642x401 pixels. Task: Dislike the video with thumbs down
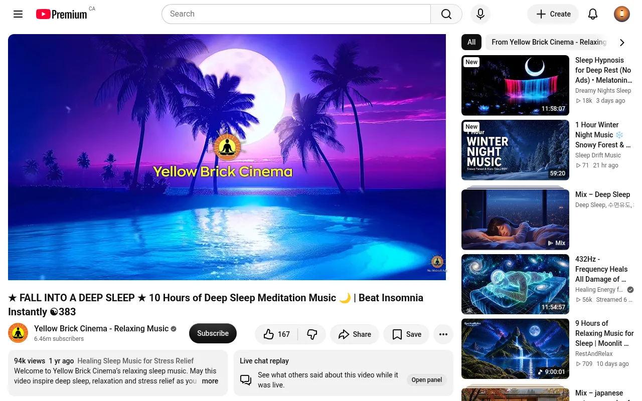pyautogui.click(x=312, y=334)
